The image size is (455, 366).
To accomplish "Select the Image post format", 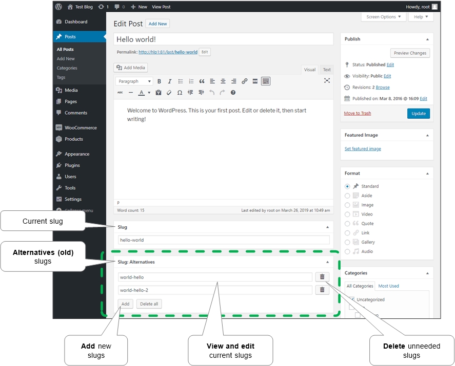I will tap(347, 205).
